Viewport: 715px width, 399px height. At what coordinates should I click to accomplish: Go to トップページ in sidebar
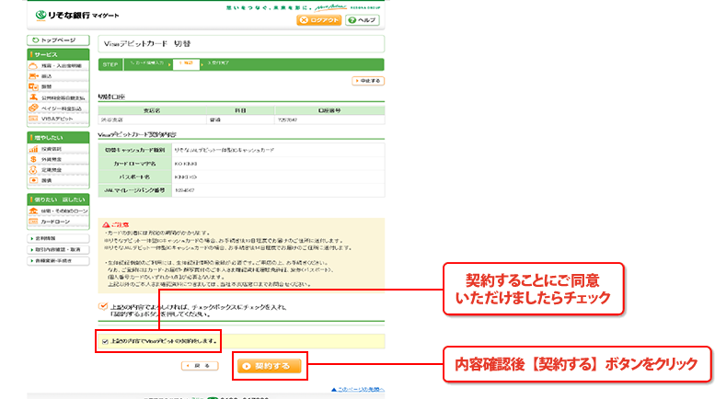pos(58,40)
